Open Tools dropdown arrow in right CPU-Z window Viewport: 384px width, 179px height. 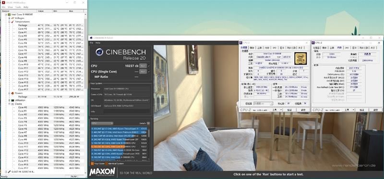354,110
